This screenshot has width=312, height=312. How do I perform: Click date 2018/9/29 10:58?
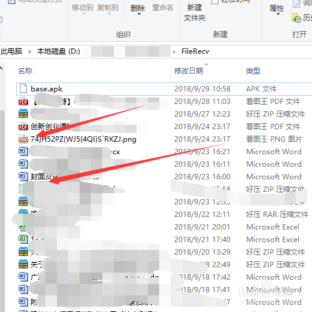point(202,89)
